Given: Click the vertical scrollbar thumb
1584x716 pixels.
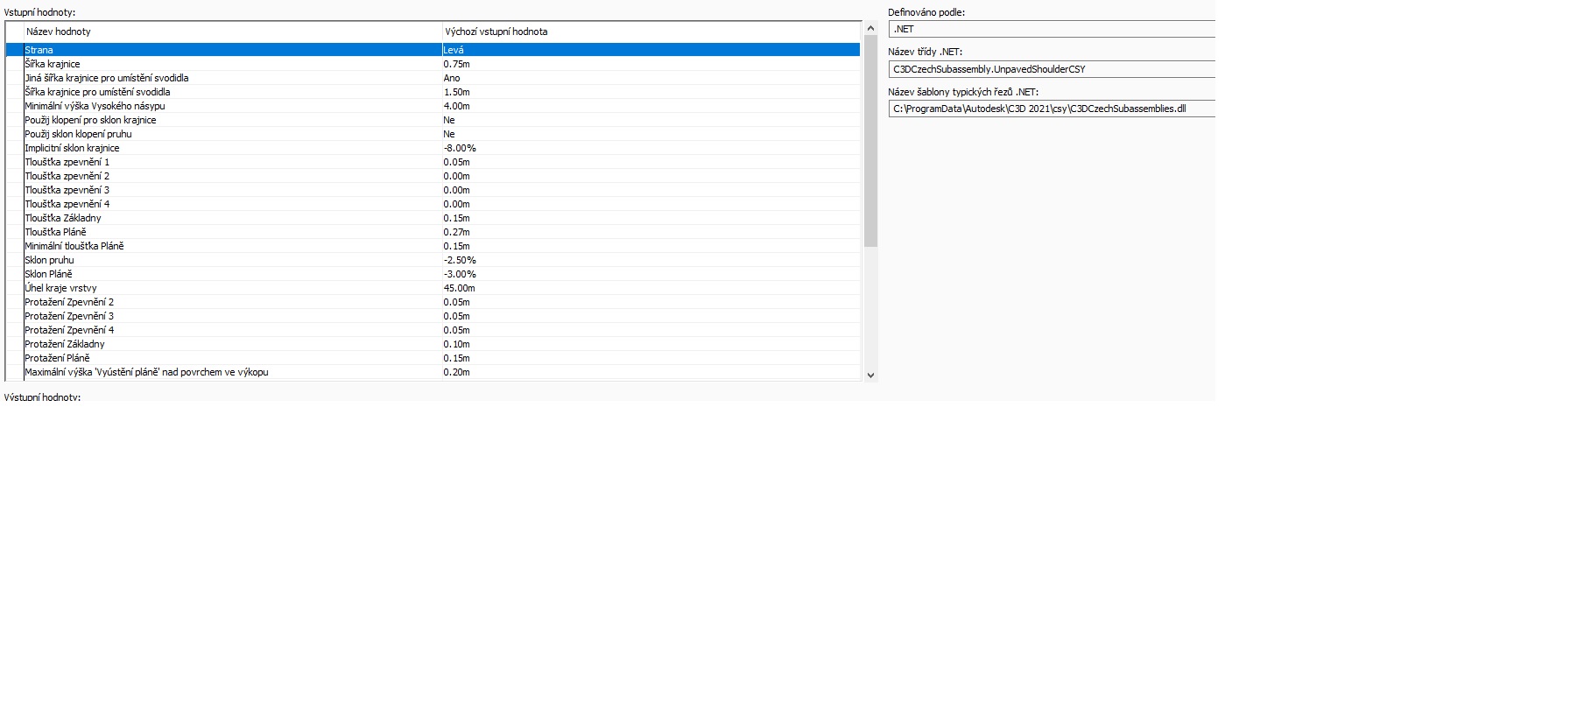Looking at the screenshot, I should tap(870, 140).
